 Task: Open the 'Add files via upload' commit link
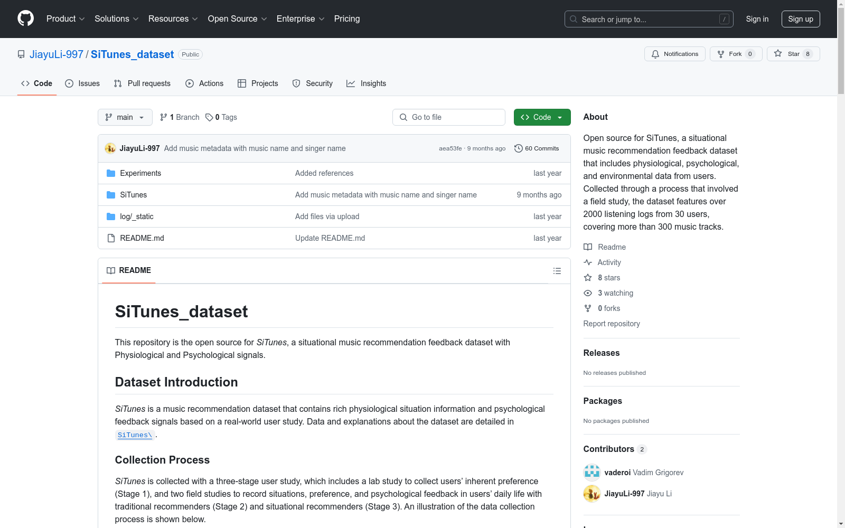[x=327, y=216]
